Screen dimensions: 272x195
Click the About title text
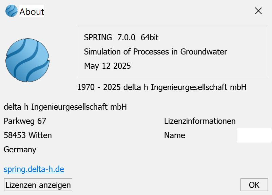pos(32,12)
